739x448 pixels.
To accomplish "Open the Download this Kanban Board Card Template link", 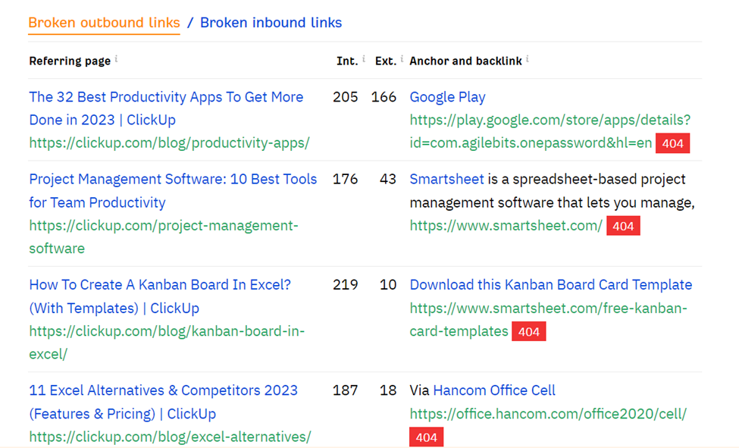I will pos(551,284).
